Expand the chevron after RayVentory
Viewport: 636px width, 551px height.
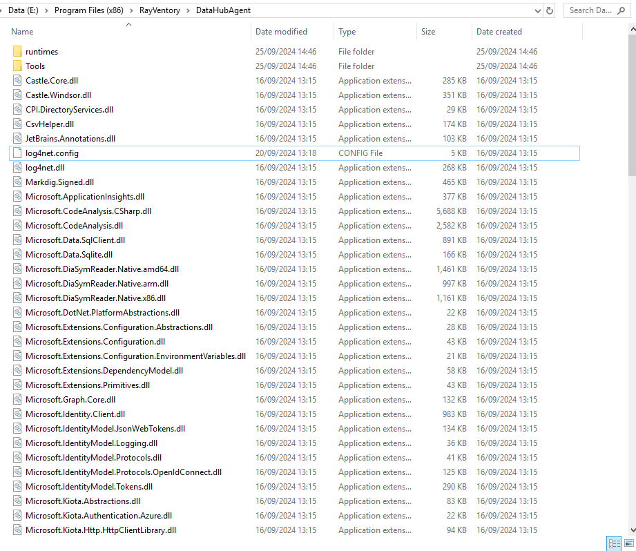[188, 10]
